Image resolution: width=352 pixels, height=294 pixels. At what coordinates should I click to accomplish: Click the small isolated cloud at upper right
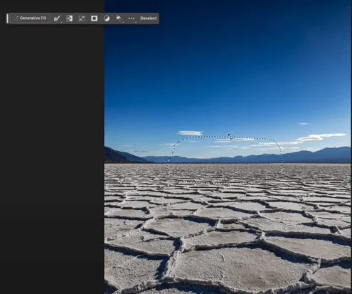pyautogui.click(x=304, y=124)
